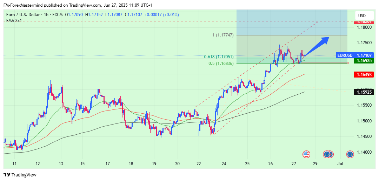Click the close value C1.17107
This screenshot has height=181, width=379.
tap(134, 15)
